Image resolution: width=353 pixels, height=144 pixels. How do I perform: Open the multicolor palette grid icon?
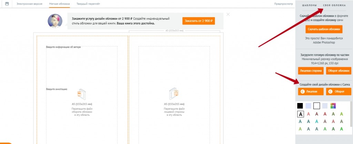pos(333,106)
